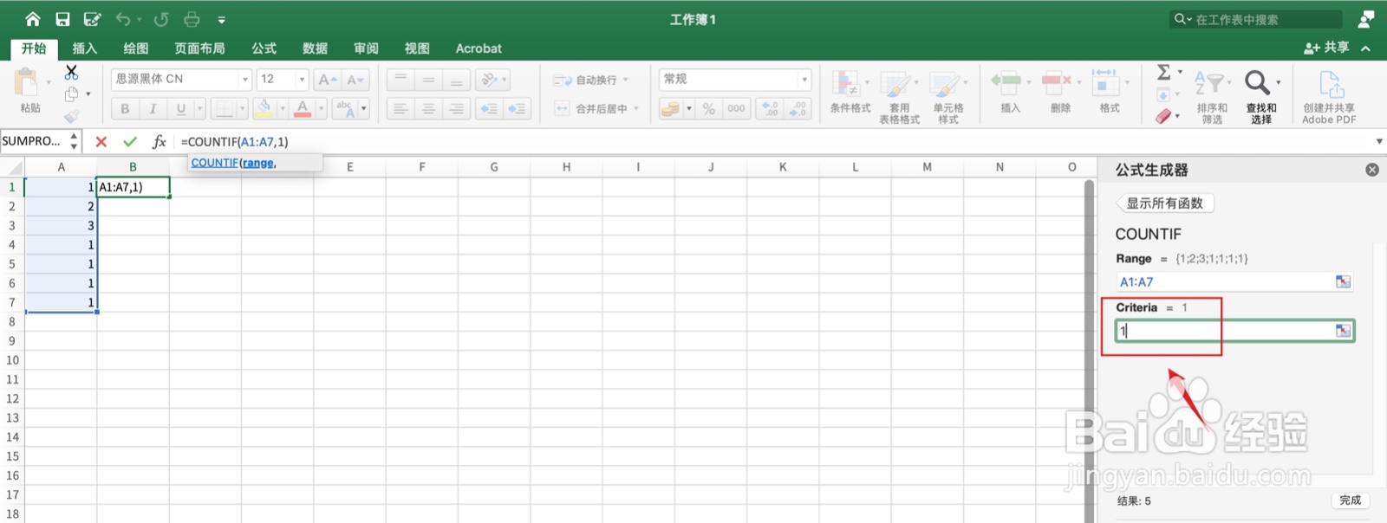The width and height of the screenshot is (1387, 523).
Task: Click the Paste clipboard icon
Action: coord(27,83)
